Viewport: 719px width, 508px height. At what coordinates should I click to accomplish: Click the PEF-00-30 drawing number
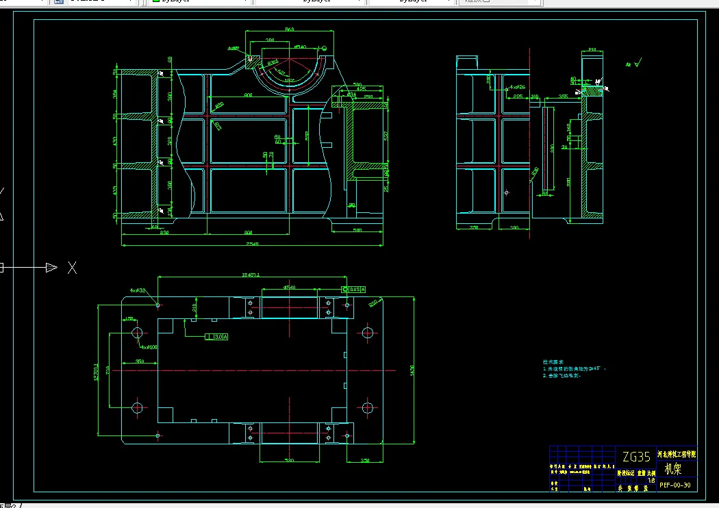[675, 485]
